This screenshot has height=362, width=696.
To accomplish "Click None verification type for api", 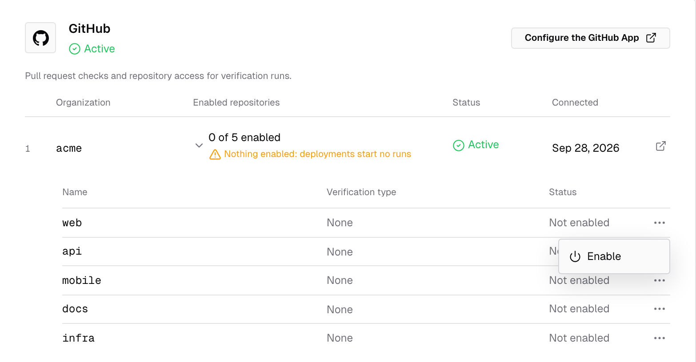I will tap(340, 252).
